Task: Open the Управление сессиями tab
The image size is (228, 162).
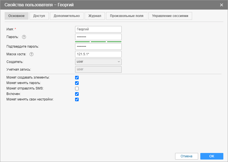Action: (170, 16)
